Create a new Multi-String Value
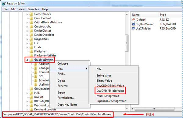The width and height of the screenshot is (183, 118). (113, 96)
